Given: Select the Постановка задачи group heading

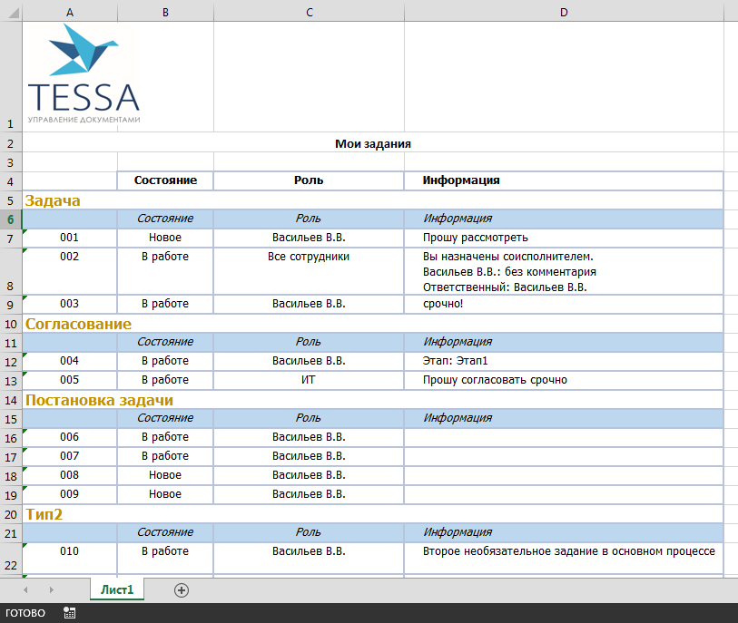Looking at the screenshot, I should click(x=373, y=400).
